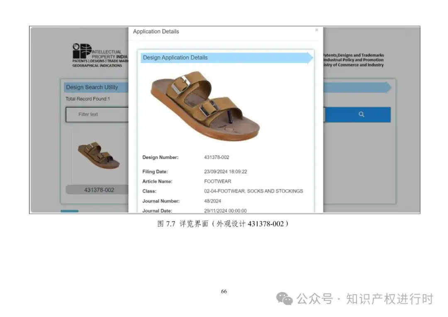Click the Industrial Policy and Promotion header text
448x317 pixels.
(x=354, y=60)
